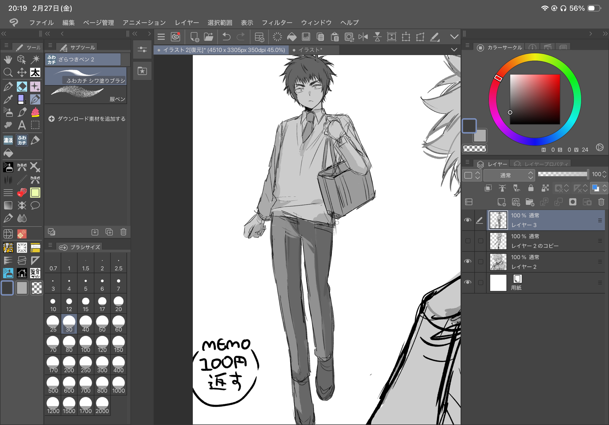Hide layer レイヤー 3 with eye icon

coord(468,220)
